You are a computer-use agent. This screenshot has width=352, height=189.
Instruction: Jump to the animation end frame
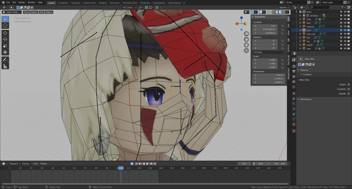155,164
